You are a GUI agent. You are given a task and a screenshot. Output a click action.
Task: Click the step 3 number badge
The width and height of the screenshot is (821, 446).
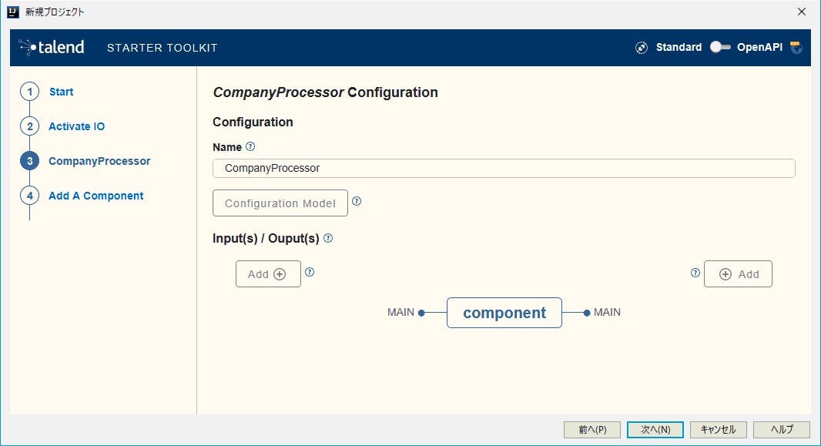28,160
